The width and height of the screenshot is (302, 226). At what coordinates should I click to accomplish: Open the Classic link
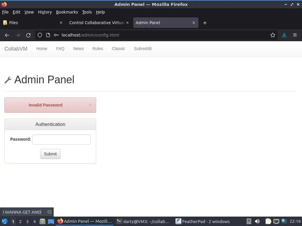(x=119, y=49)
